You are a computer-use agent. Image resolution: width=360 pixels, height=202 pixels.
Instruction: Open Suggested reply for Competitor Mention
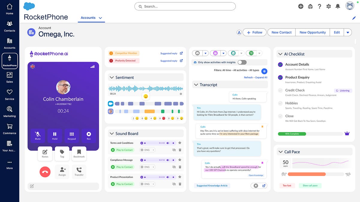171,53
